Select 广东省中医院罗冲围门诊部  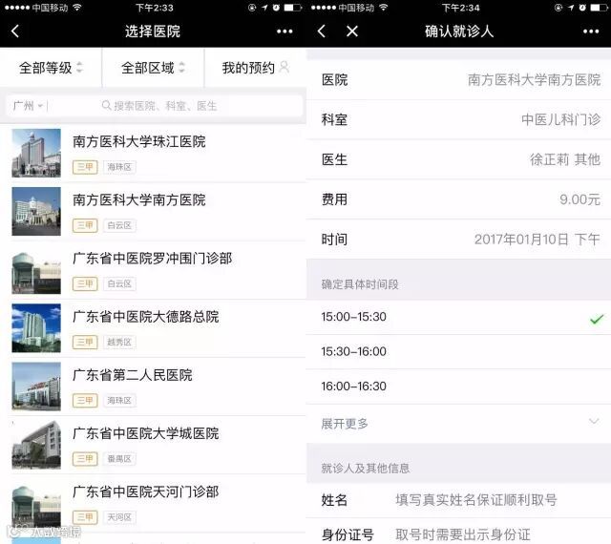pyautogui.click(x=153, y=270)
